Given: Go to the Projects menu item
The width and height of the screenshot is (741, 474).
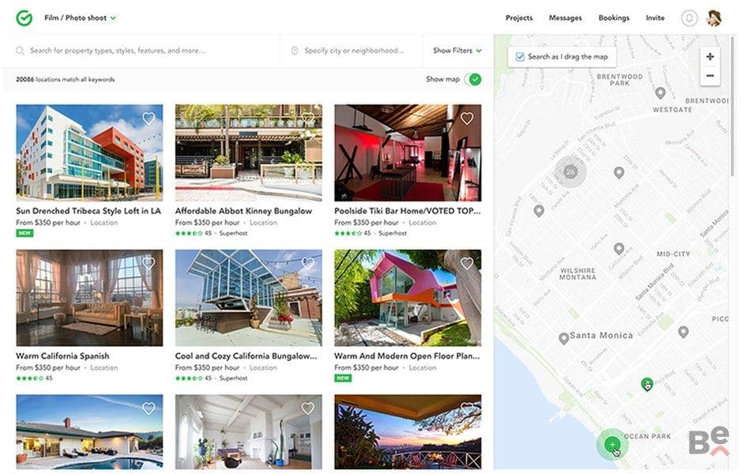Looking at the screenshot, I should [519, 18].
